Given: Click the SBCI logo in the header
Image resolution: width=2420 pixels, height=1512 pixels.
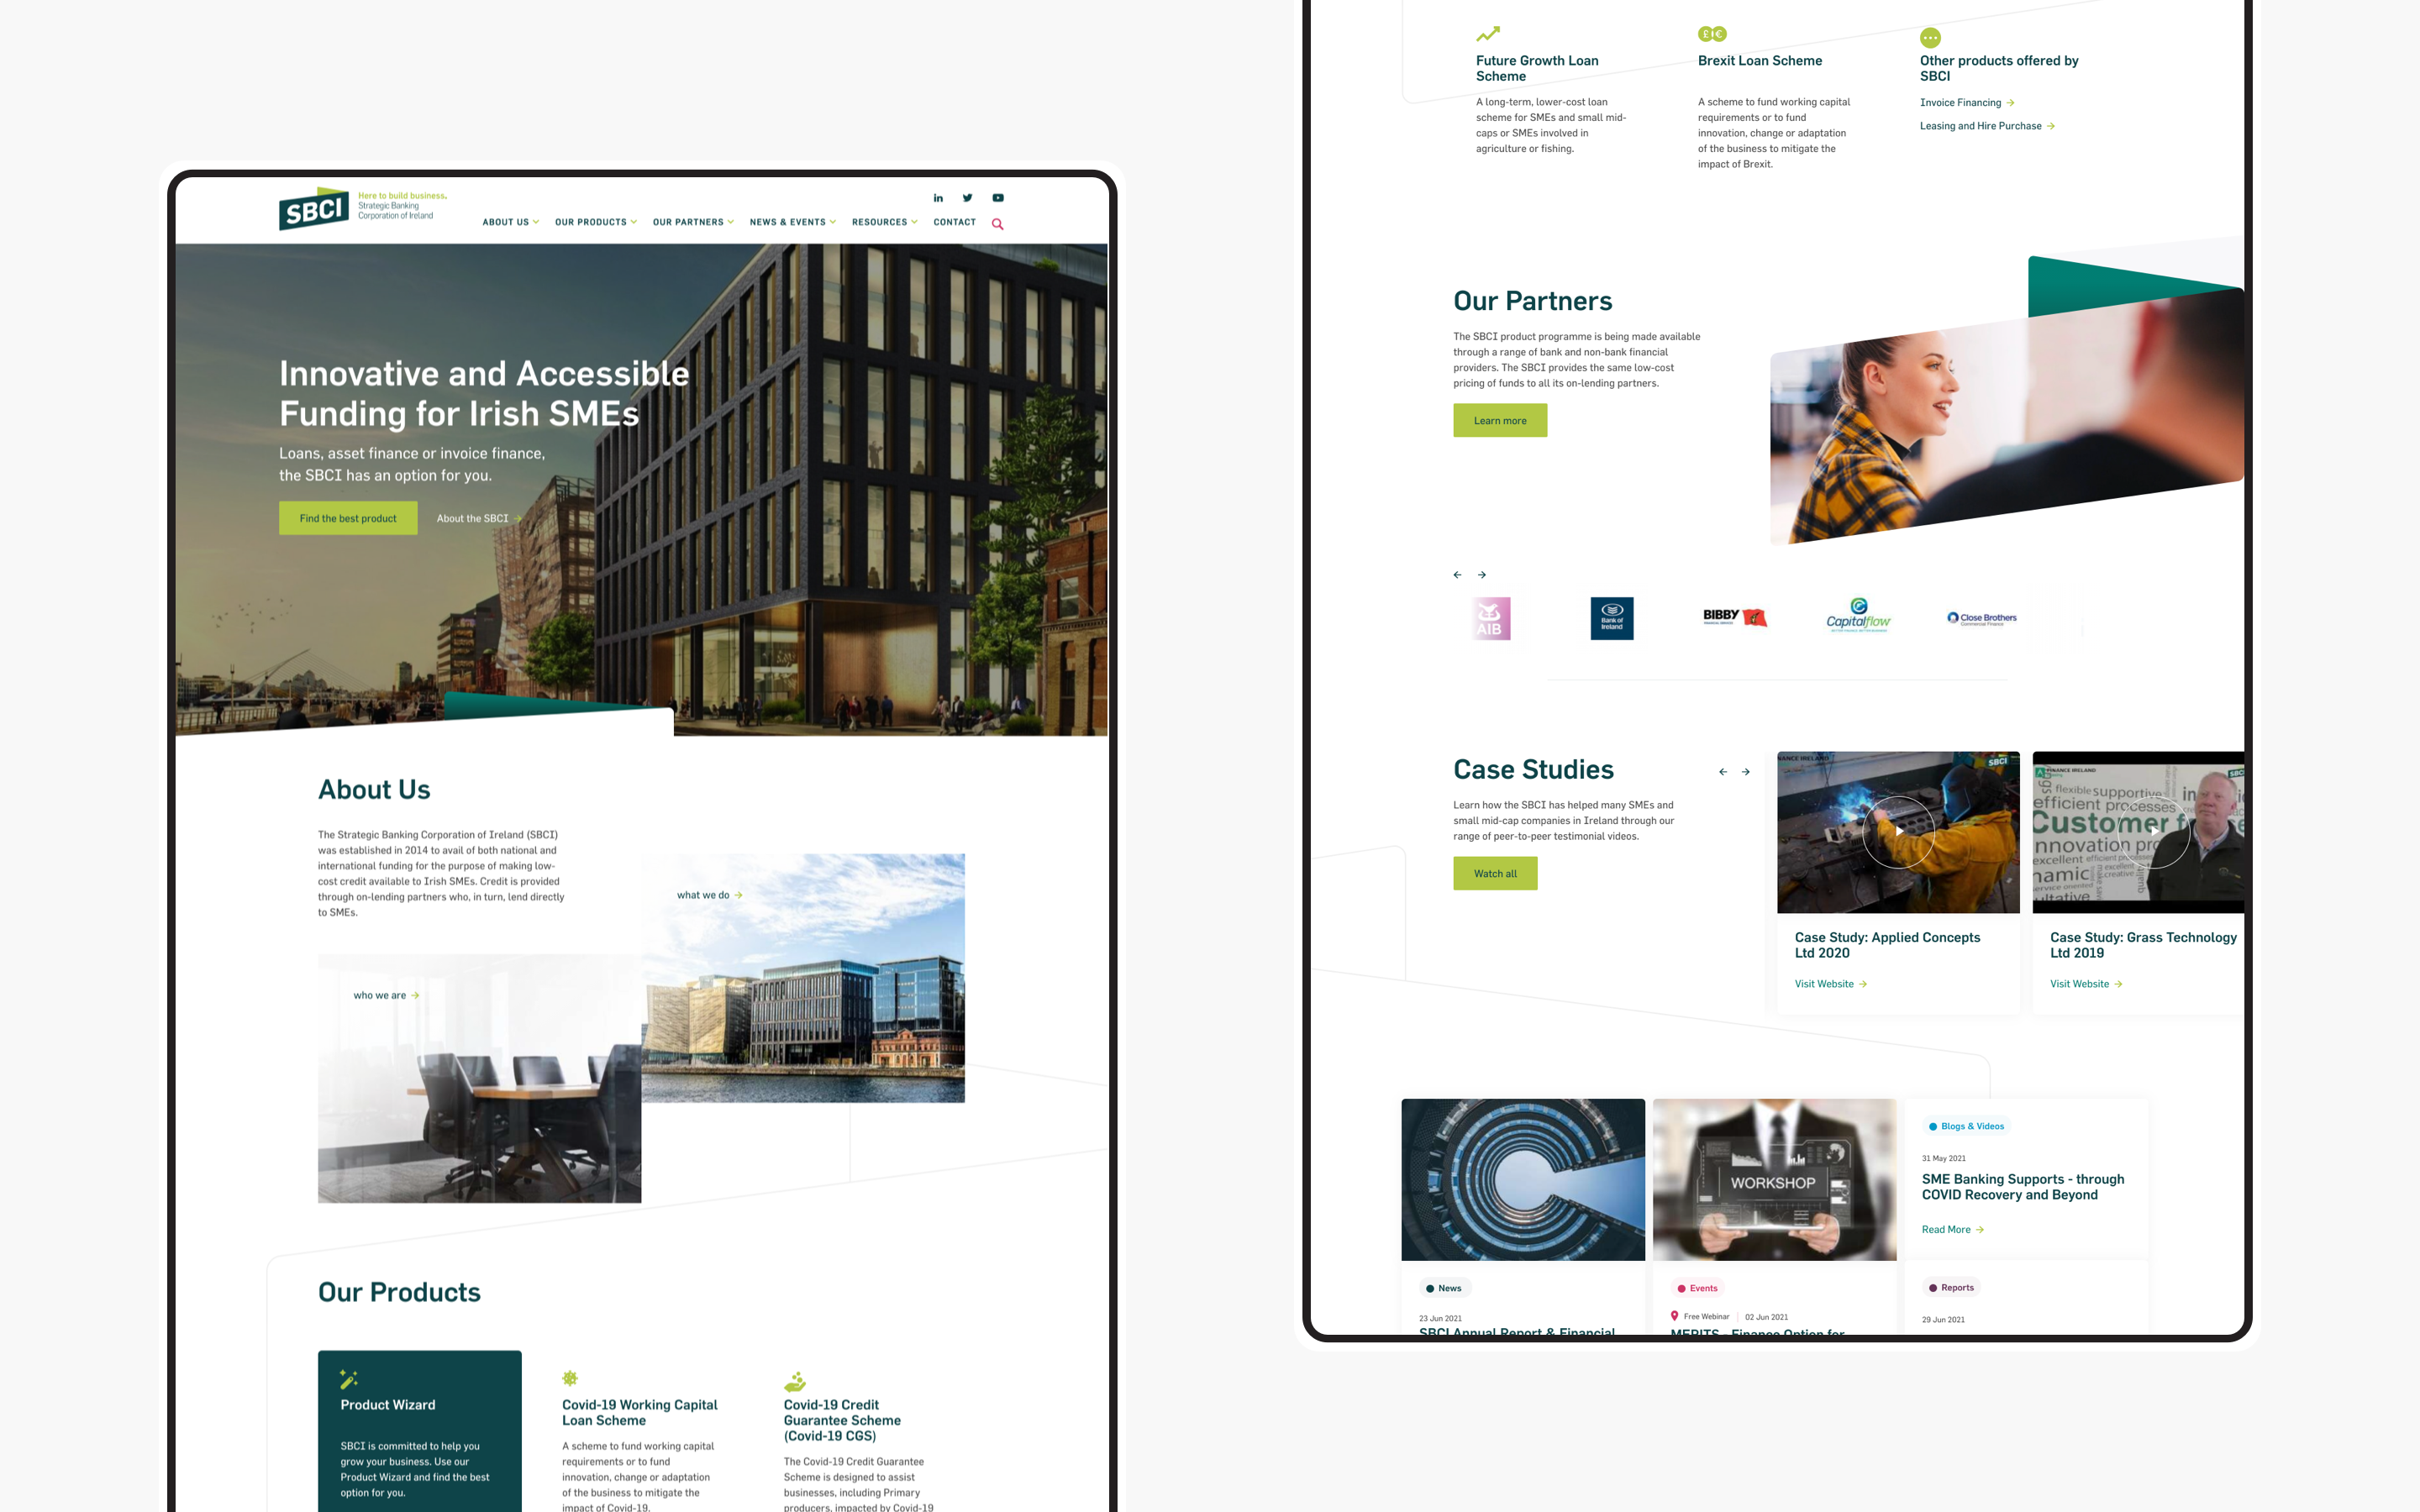Looking at the screenshot, I should [363, 208].
